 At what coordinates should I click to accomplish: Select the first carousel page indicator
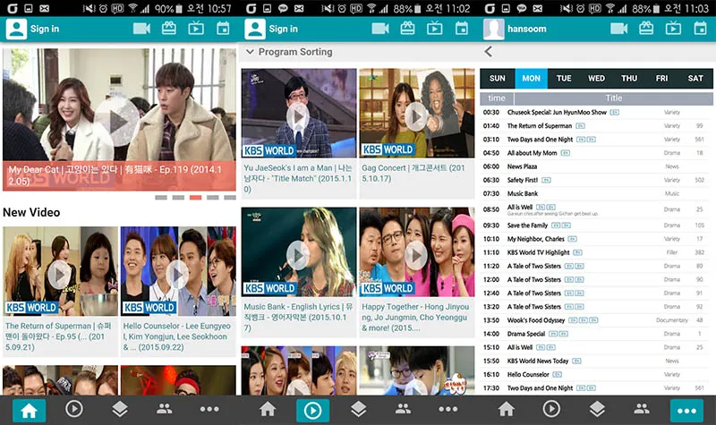point(161,198)
